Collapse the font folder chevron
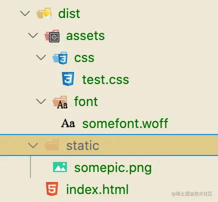 [41, 101]
